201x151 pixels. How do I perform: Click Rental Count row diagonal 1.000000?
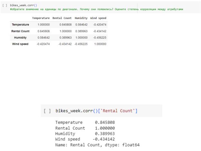coord(65,31)
